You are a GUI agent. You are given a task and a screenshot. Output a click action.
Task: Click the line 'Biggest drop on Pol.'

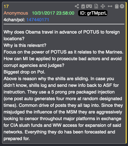24,72
